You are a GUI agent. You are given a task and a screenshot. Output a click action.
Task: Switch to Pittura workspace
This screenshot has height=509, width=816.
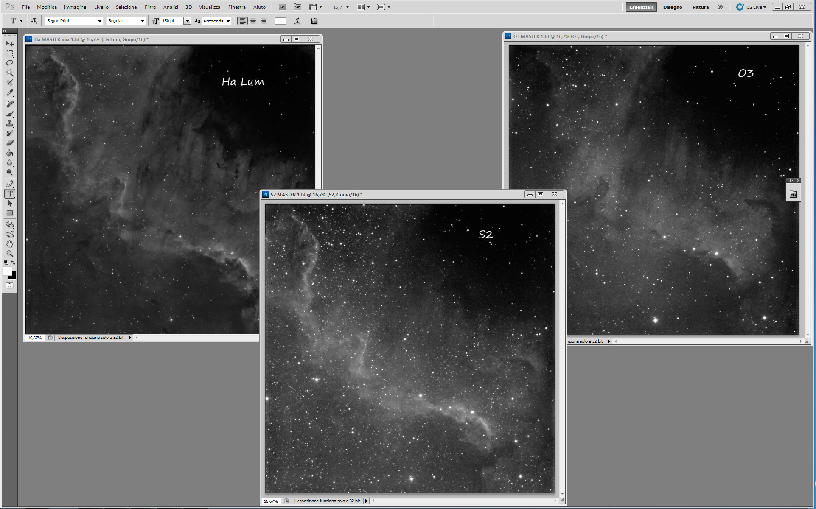(701, 7)
